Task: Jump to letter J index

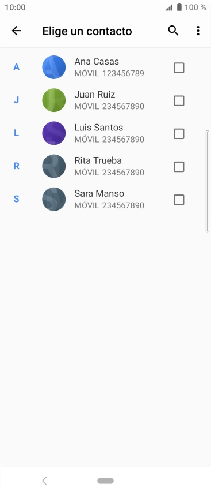Action: [16, 100]
